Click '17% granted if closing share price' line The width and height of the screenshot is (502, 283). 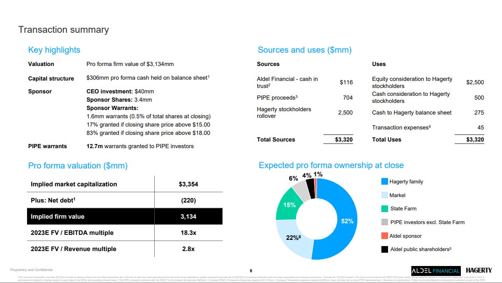pyautogui.click(x=148, y=125)
